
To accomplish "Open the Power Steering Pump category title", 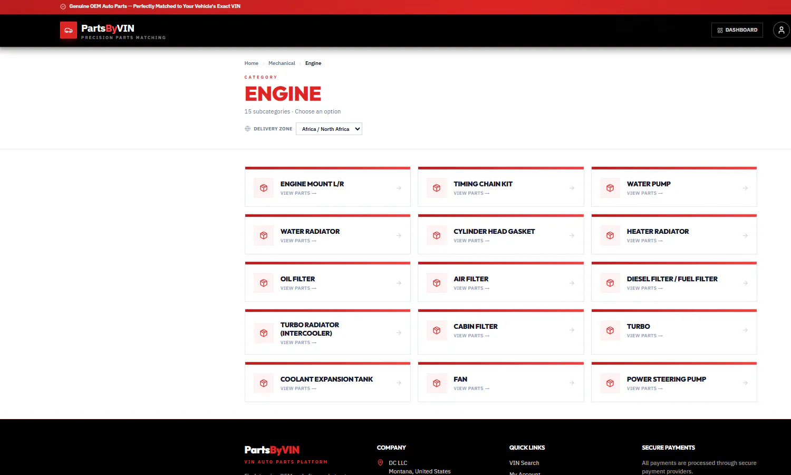I will (667, 379).
